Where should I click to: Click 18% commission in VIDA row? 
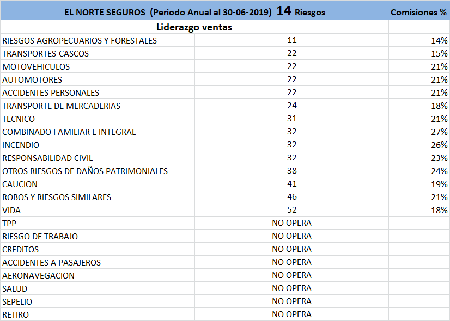tap(439, 211)
